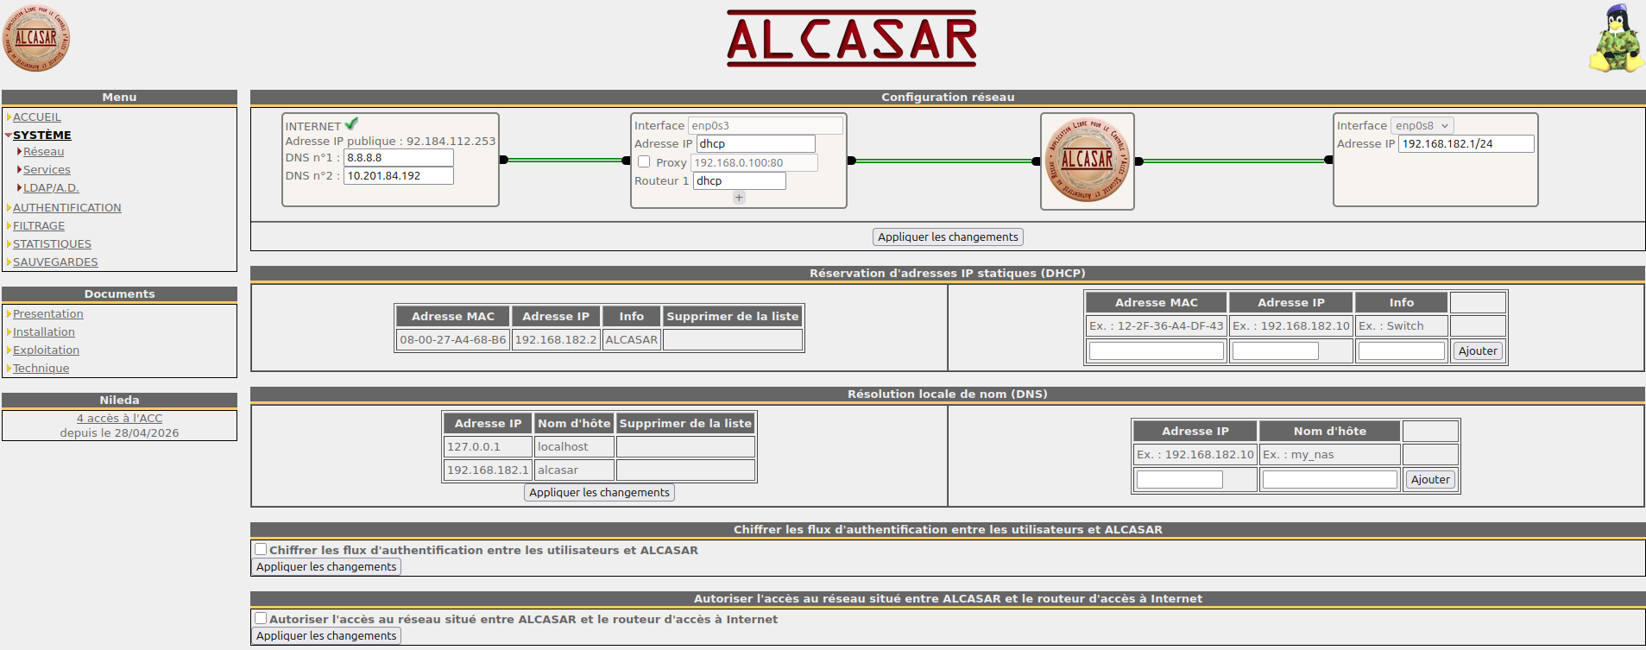
Task: Click the ALCASAR round logo at top left
Action: pyautogui.click(x=36, y=38)
